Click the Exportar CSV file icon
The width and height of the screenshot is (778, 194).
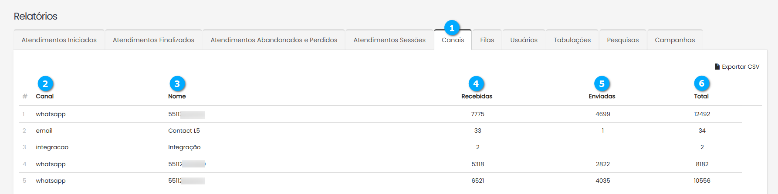[717, 67]
